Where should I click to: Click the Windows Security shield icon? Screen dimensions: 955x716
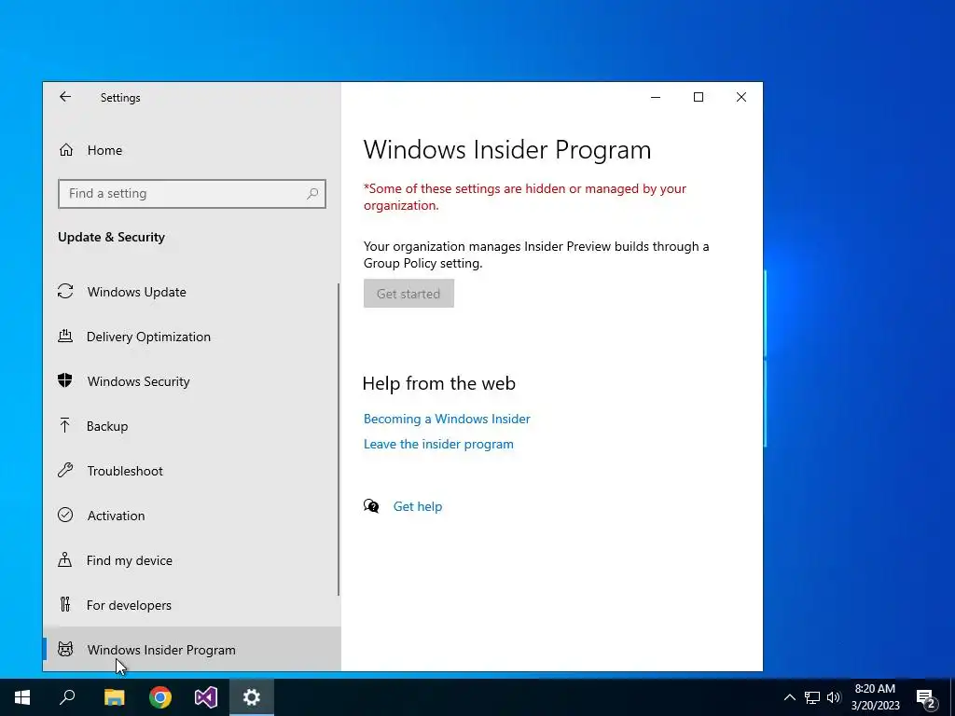[x=65, y=380]
